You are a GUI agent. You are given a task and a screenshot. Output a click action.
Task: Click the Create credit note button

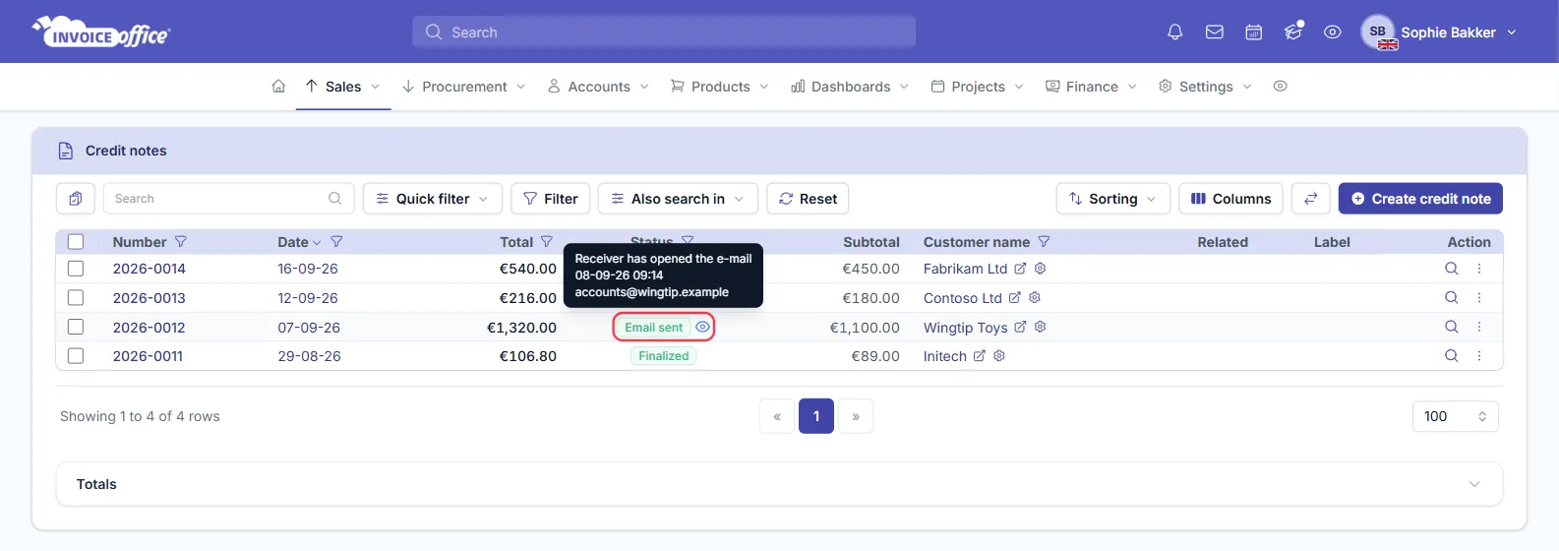(x=1420, y=199)
